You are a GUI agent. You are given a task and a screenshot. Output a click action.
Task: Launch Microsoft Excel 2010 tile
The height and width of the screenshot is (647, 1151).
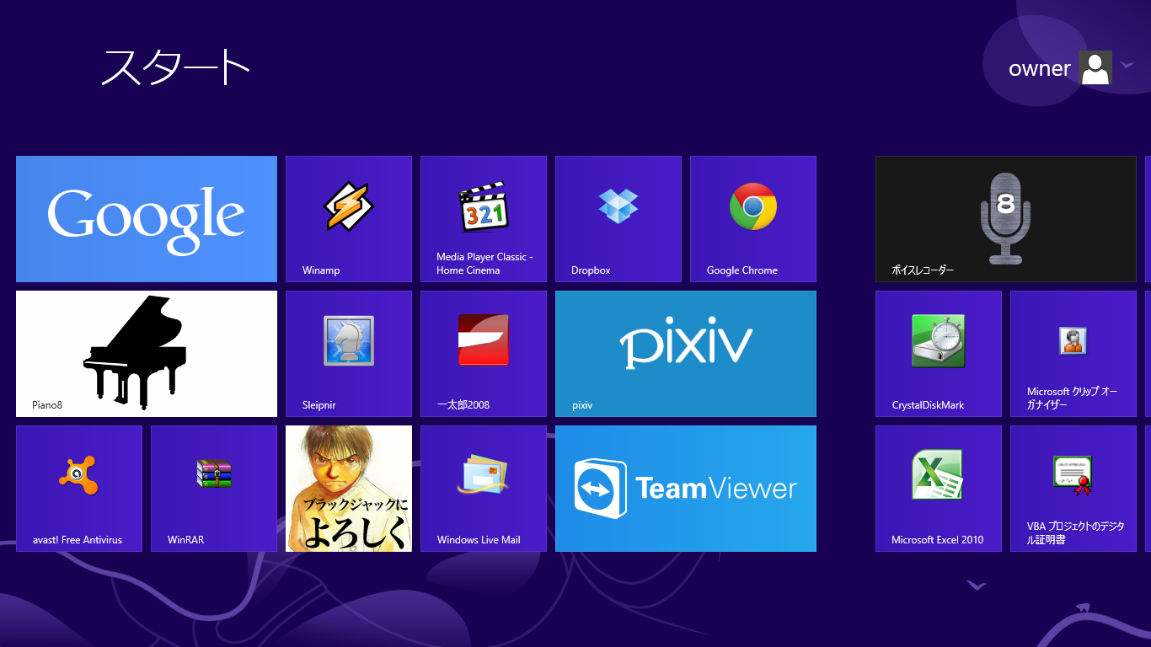tap(939, 489)
